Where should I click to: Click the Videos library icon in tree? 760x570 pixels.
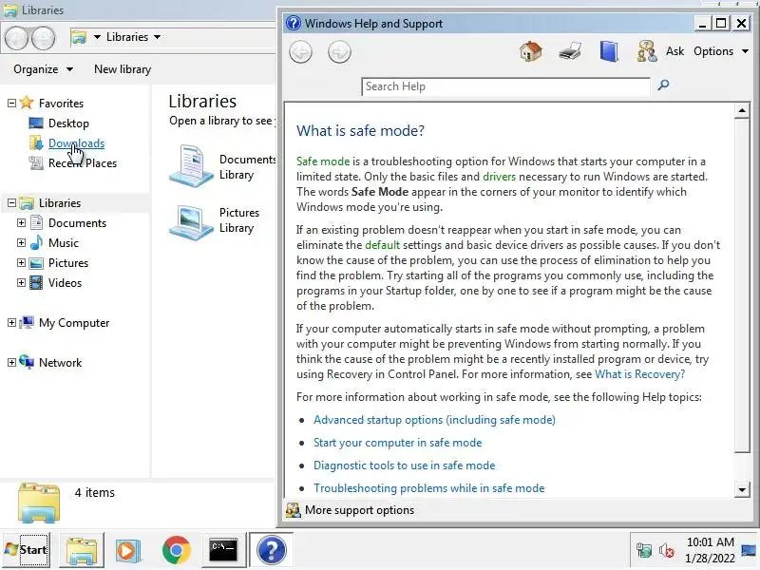click(x=36, y=282)
